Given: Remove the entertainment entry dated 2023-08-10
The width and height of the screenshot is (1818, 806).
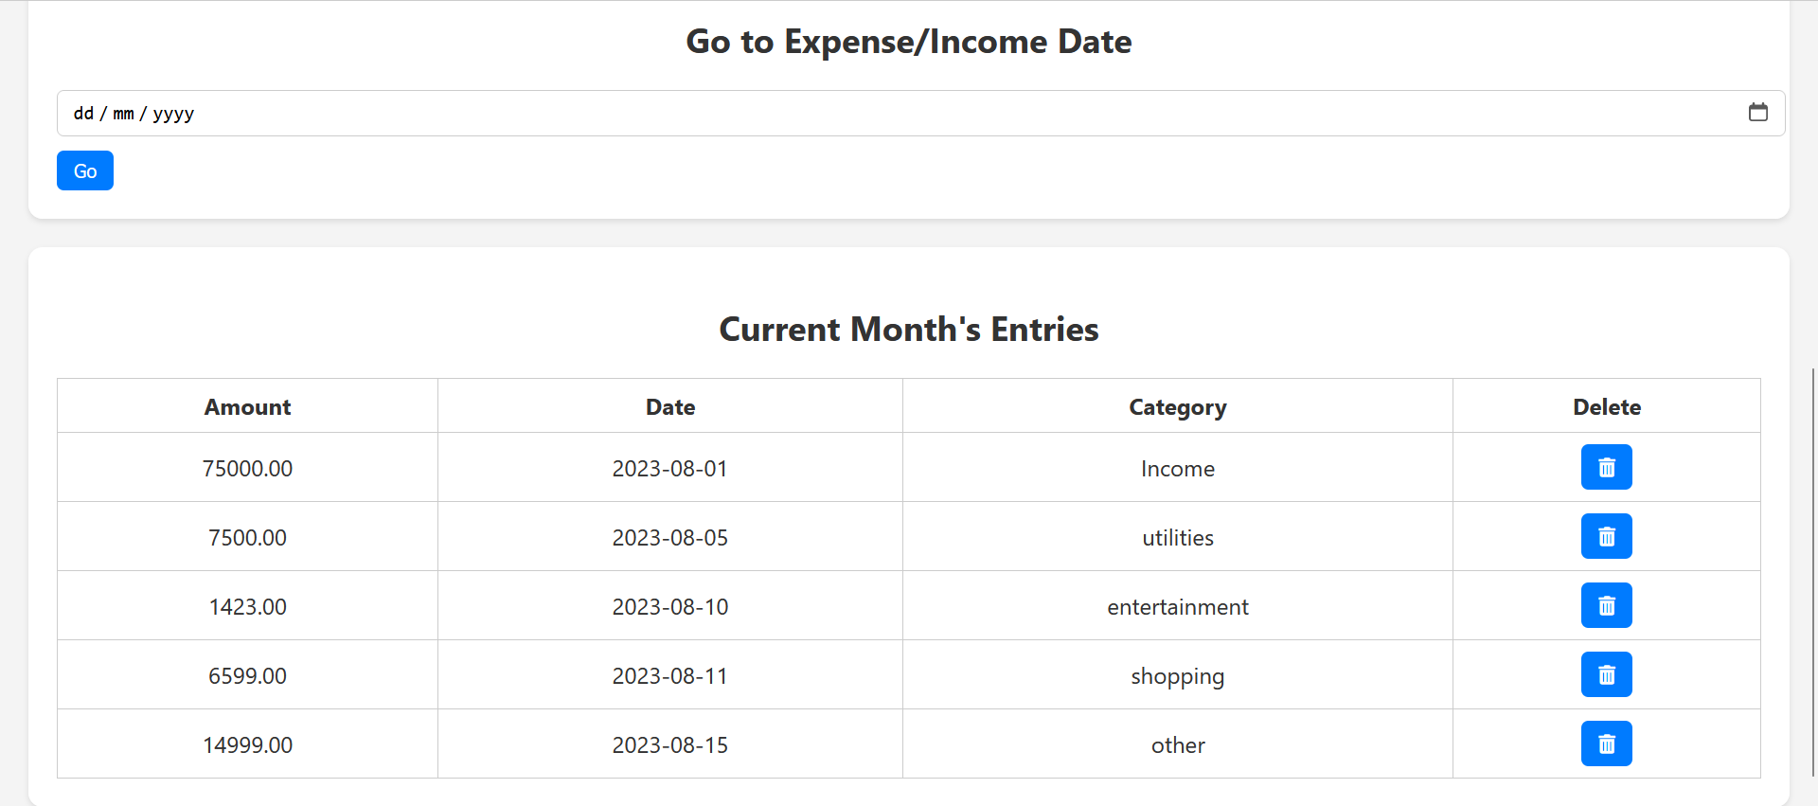Looking at the screenshot, I should (x=1606, y=605).
